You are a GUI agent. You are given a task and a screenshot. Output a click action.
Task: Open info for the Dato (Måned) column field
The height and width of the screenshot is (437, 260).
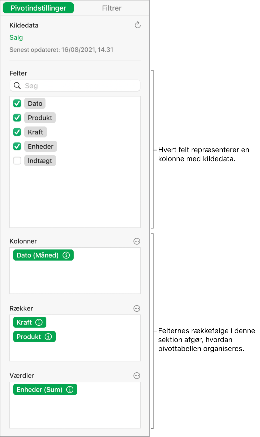click(67, 255)
